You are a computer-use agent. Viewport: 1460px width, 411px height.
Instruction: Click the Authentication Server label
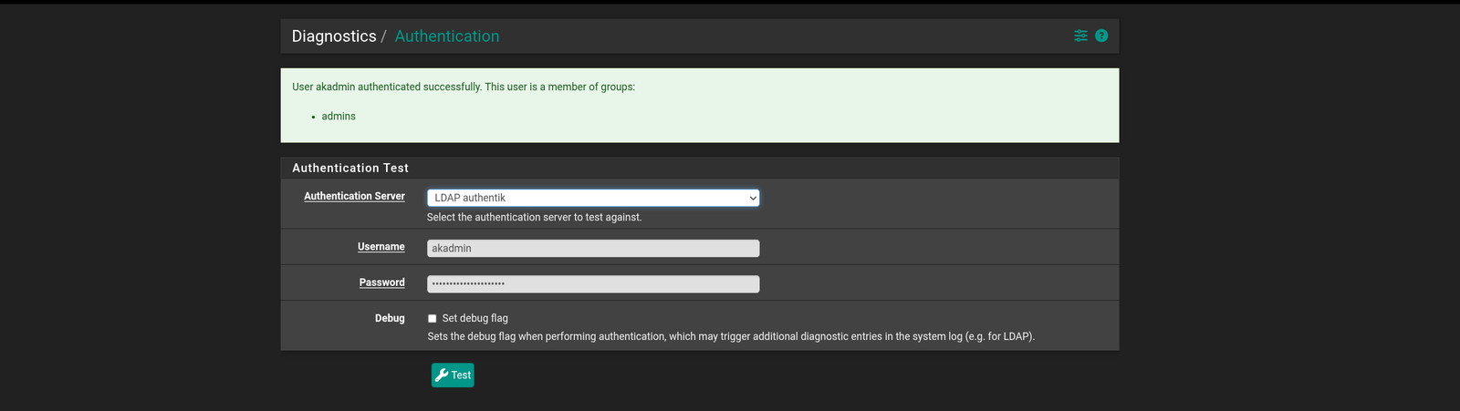(x=354, y=196)
